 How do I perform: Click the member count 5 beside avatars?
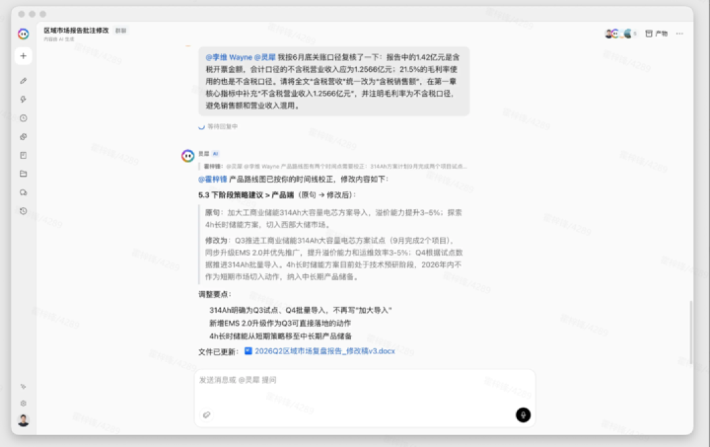(x=635, y=34)
